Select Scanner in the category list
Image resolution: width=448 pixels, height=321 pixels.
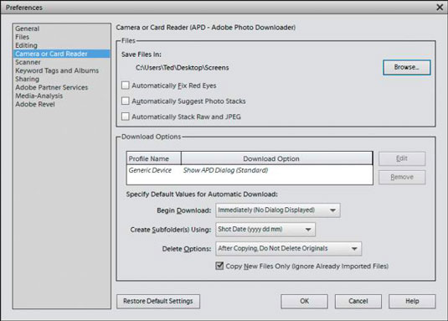tap(28, 62)
